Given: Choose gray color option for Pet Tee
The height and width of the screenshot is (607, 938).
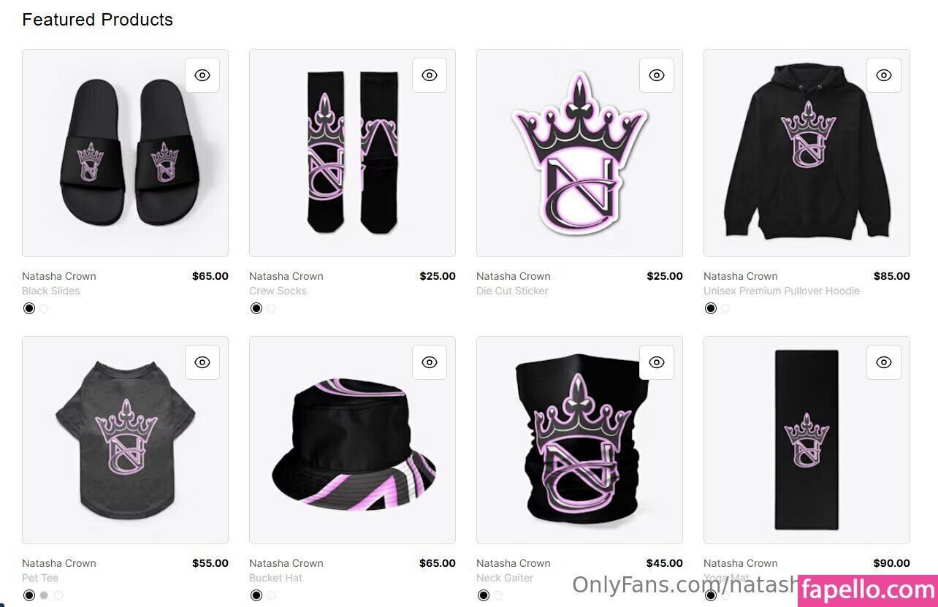Looking at the screenshot, I should pos(44,595).
